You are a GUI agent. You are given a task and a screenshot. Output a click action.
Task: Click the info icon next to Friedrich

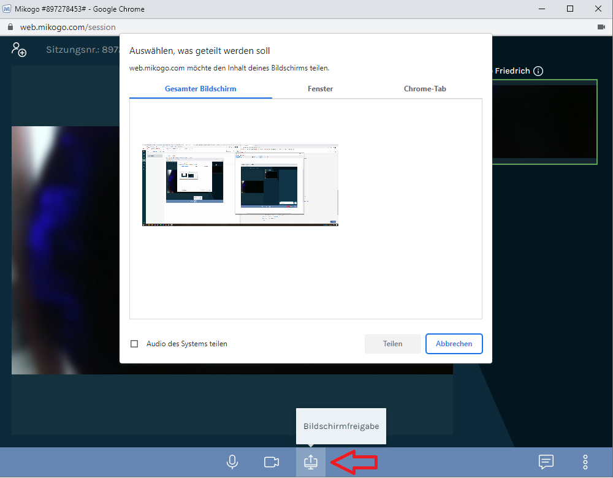click(x=538, y=71)
